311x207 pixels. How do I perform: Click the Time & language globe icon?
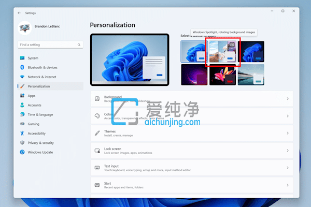click(x=22, y=114)
